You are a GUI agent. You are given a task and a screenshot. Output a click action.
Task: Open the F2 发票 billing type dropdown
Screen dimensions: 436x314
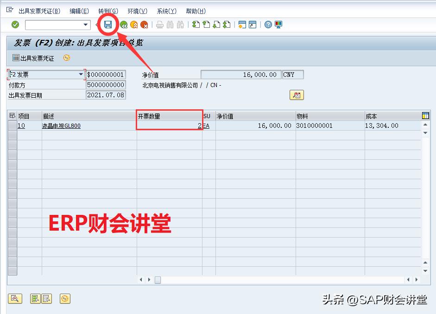click(81, 74)
